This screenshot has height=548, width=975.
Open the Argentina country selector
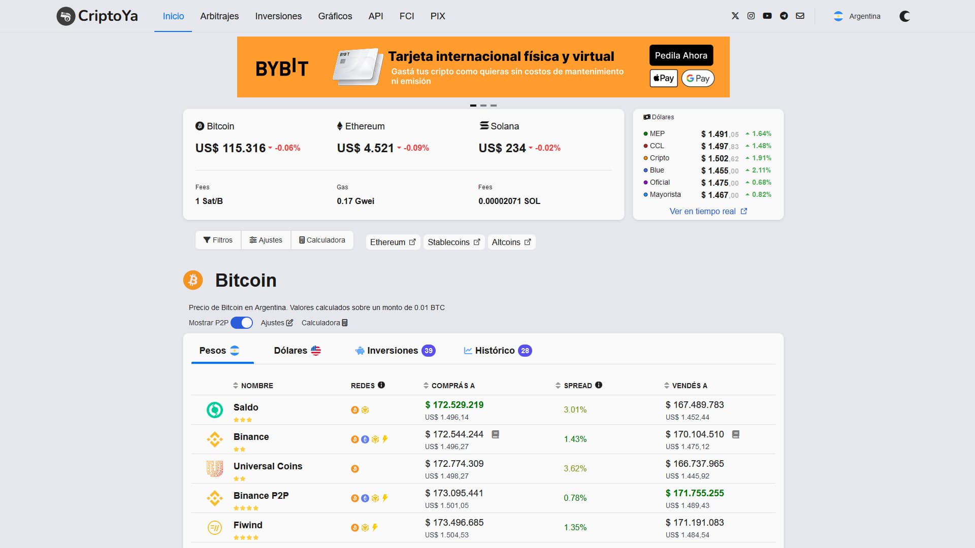[857, 16]
